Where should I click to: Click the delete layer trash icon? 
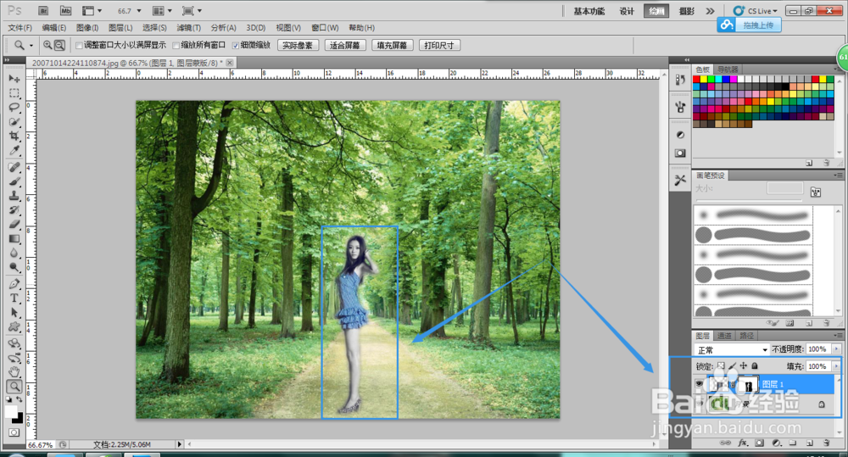826,443
